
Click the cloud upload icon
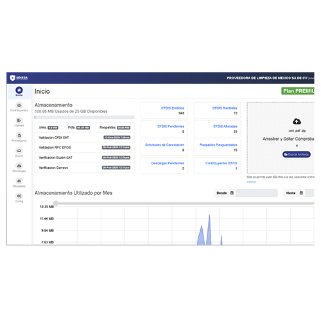(297, 121)
